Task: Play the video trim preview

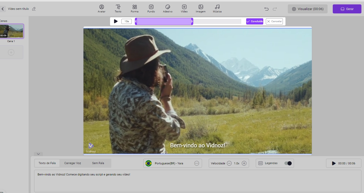Action: click(x=116, y=21)
